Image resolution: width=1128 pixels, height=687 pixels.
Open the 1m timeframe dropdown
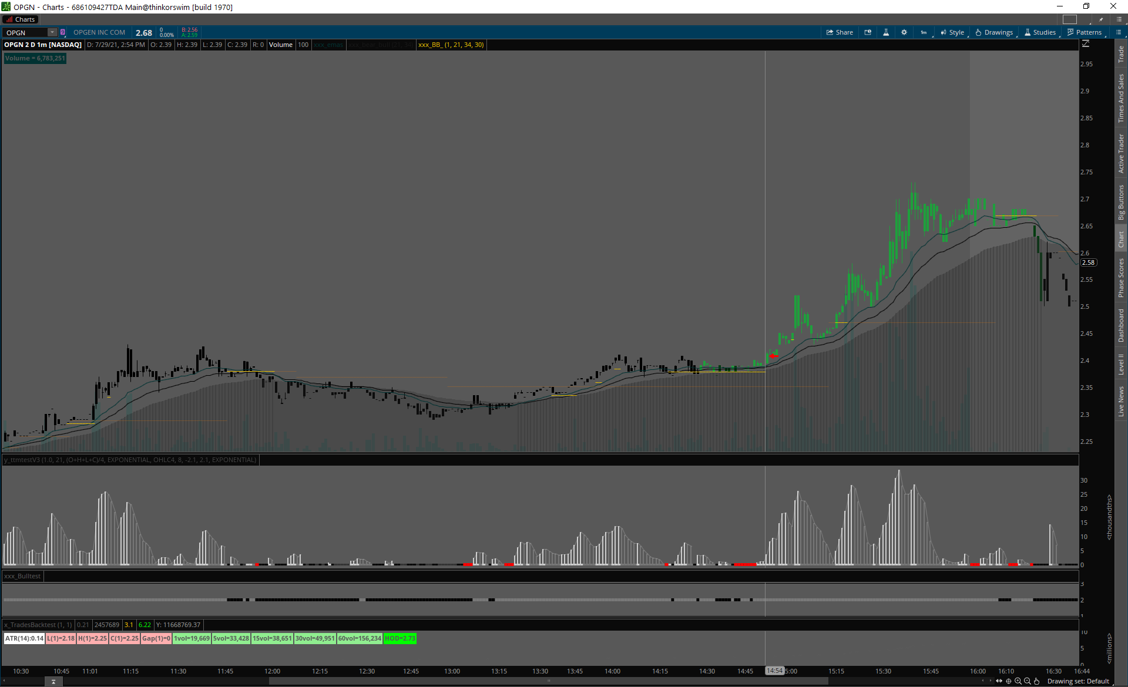(924, 32)
